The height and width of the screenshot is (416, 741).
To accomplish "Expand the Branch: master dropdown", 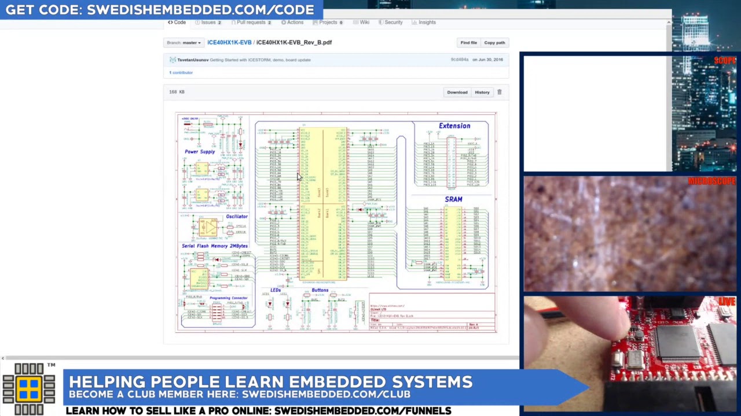I will coord(184,43).
